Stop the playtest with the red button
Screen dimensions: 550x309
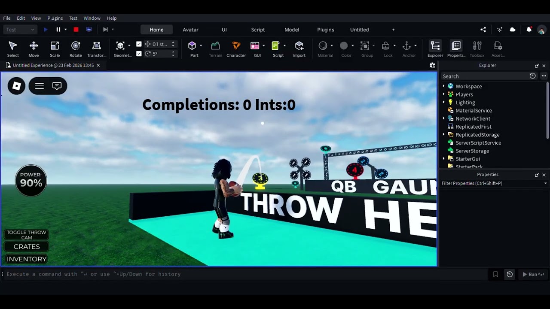(x=76, y=30)
